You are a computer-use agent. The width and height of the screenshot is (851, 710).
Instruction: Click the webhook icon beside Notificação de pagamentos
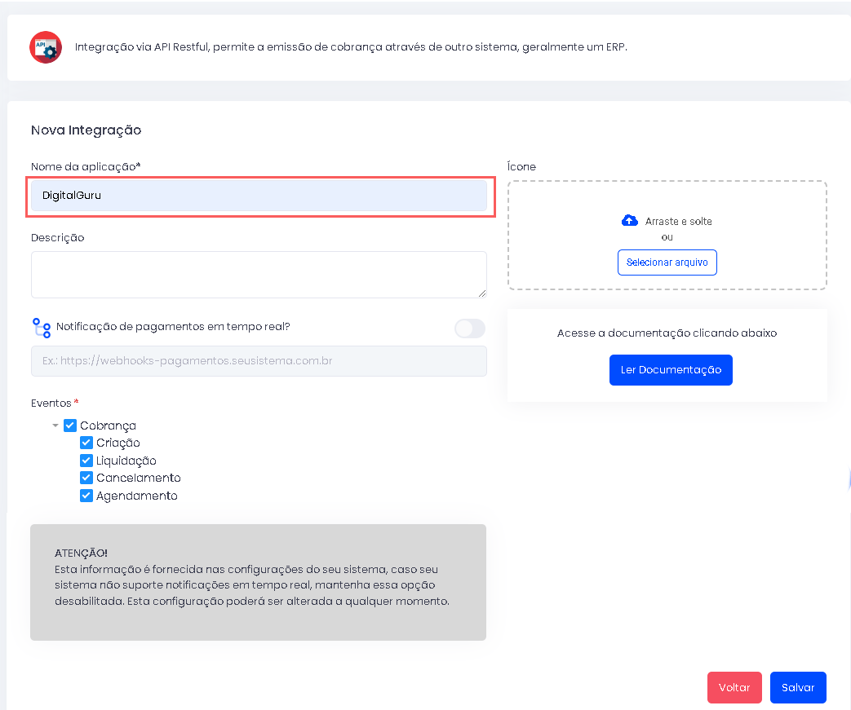click(x=42, y=328)
